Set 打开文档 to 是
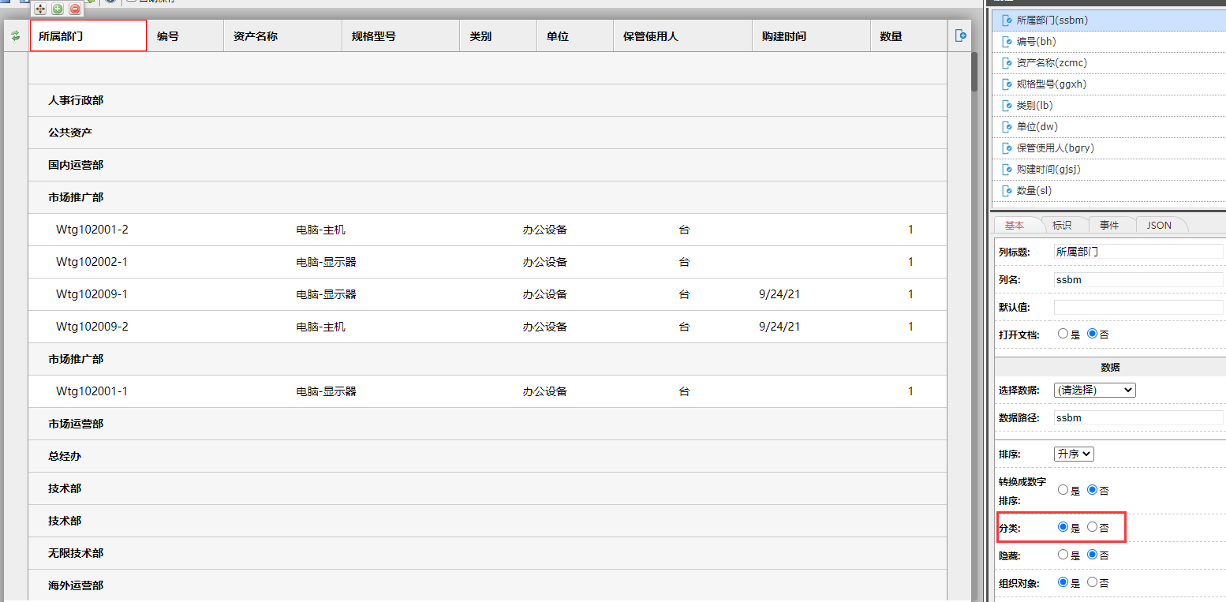 point(1063,334)
